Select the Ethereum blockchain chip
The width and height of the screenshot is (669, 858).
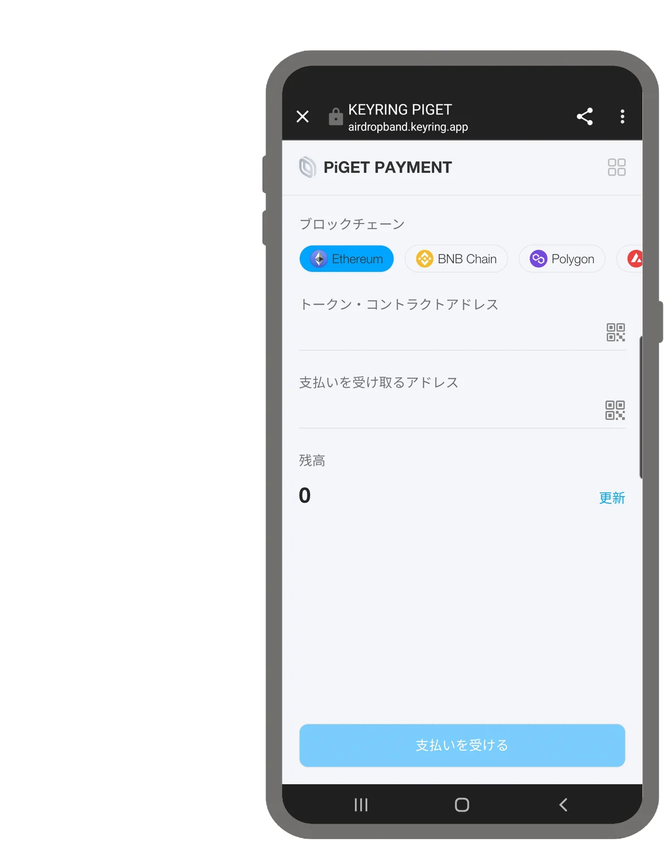(346, 259)
